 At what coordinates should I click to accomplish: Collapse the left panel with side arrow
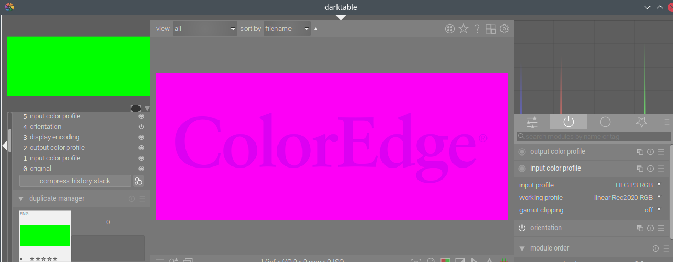pos(5,146)
